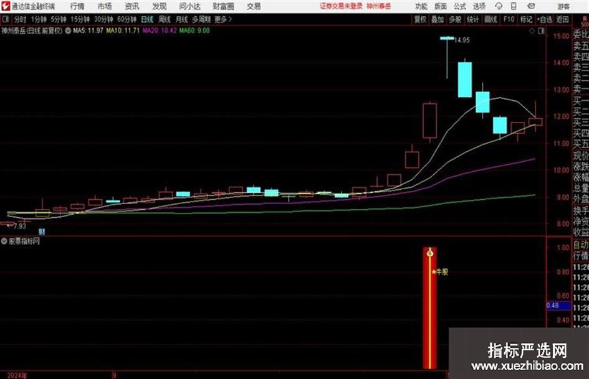Open the dropdown beside 股票指标网 indicator
This screenshot has height=379, width=589.
coord(4,241)
